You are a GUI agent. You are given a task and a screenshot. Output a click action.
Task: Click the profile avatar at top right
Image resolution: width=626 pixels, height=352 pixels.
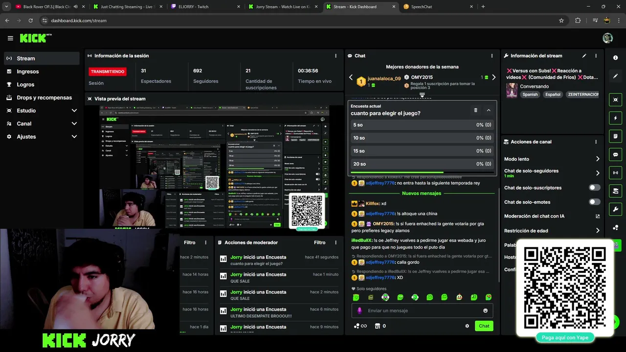[x=607, y=38]
